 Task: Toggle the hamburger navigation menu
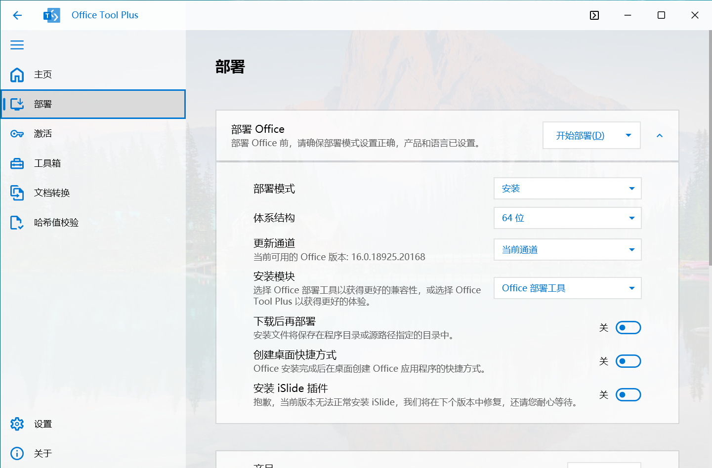click(x=17, y=45)
